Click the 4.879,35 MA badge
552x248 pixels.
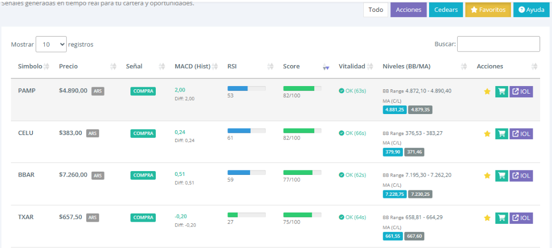(x=420, y=110)
